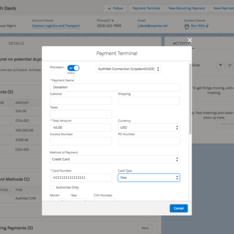Click the Payment Name field containing Donation
The height and width of the screenshot is (234, 234).
coord(115,87)
